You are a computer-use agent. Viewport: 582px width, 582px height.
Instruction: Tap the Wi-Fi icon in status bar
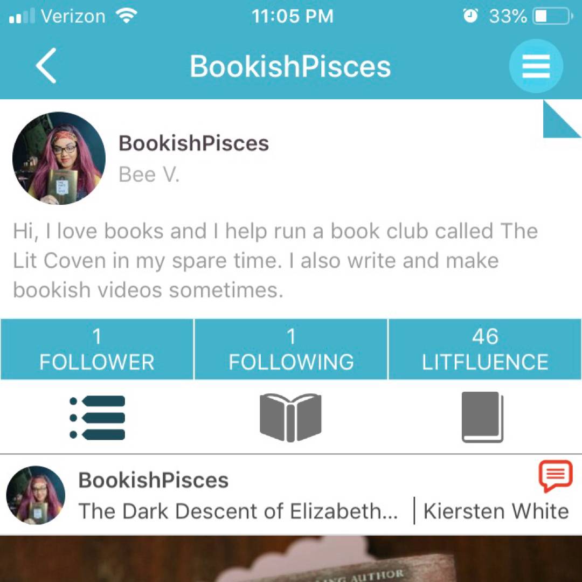pos(127,16)
